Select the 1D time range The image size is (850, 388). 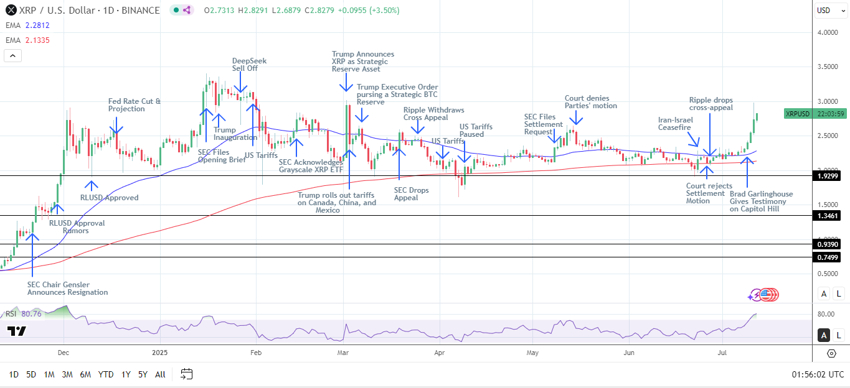[x=14, y=374]
